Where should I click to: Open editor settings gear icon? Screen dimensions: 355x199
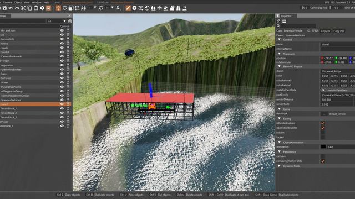42,8
